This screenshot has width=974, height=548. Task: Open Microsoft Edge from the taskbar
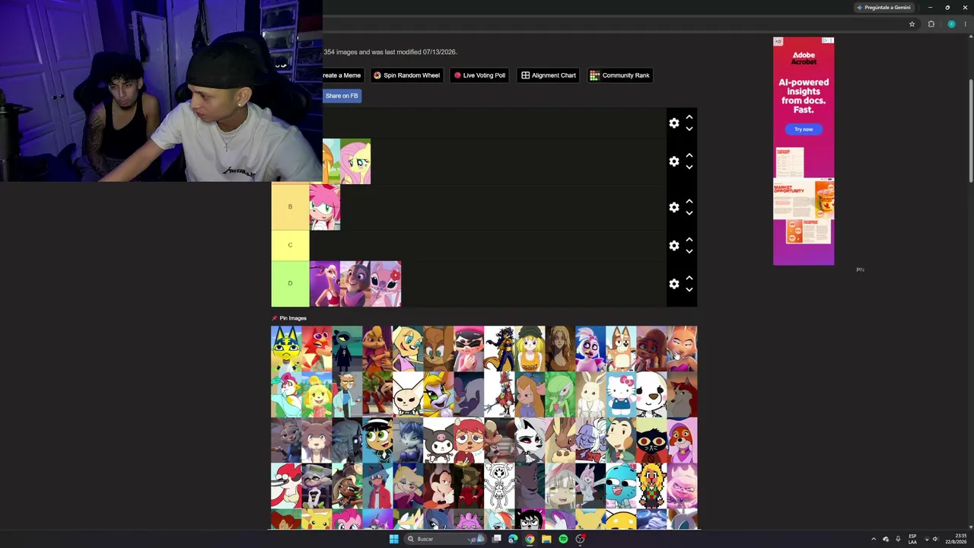[x=513, y=539]
